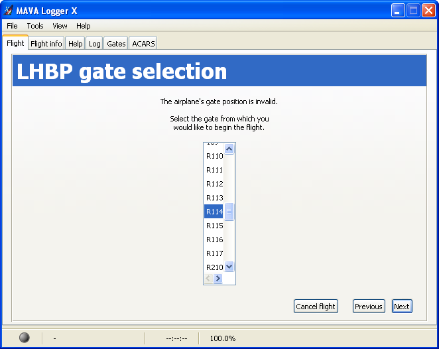This screenshot has height=349, width=439.
Task: Click the gate list scroll right arrow
Action: [x=218, y=279]
